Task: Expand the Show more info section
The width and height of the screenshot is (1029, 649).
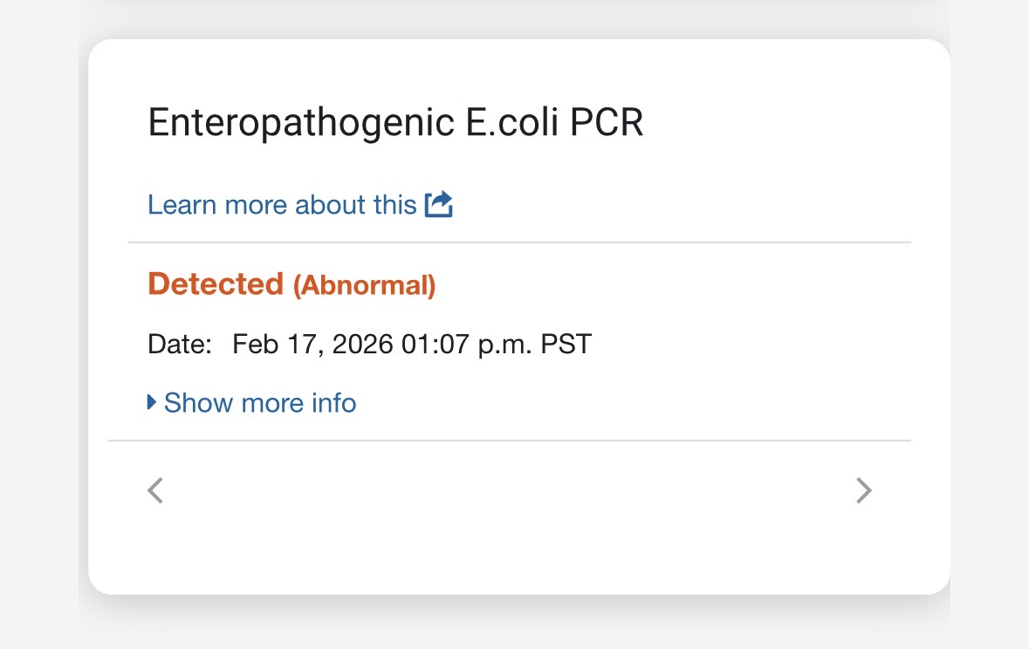Action: point(259,403)
